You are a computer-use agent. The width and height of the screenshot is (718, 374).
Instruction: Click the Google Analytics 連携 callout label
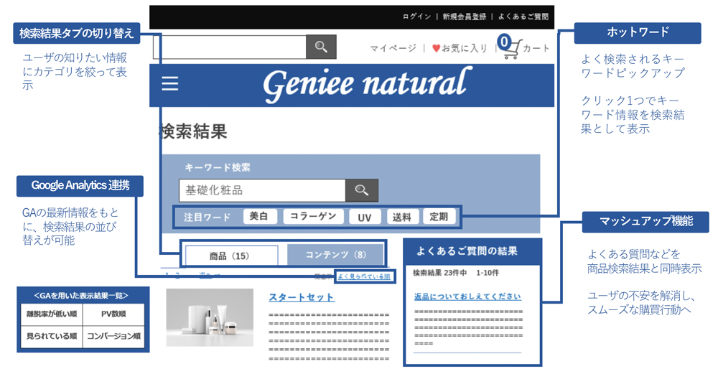[x=80, y=186]
